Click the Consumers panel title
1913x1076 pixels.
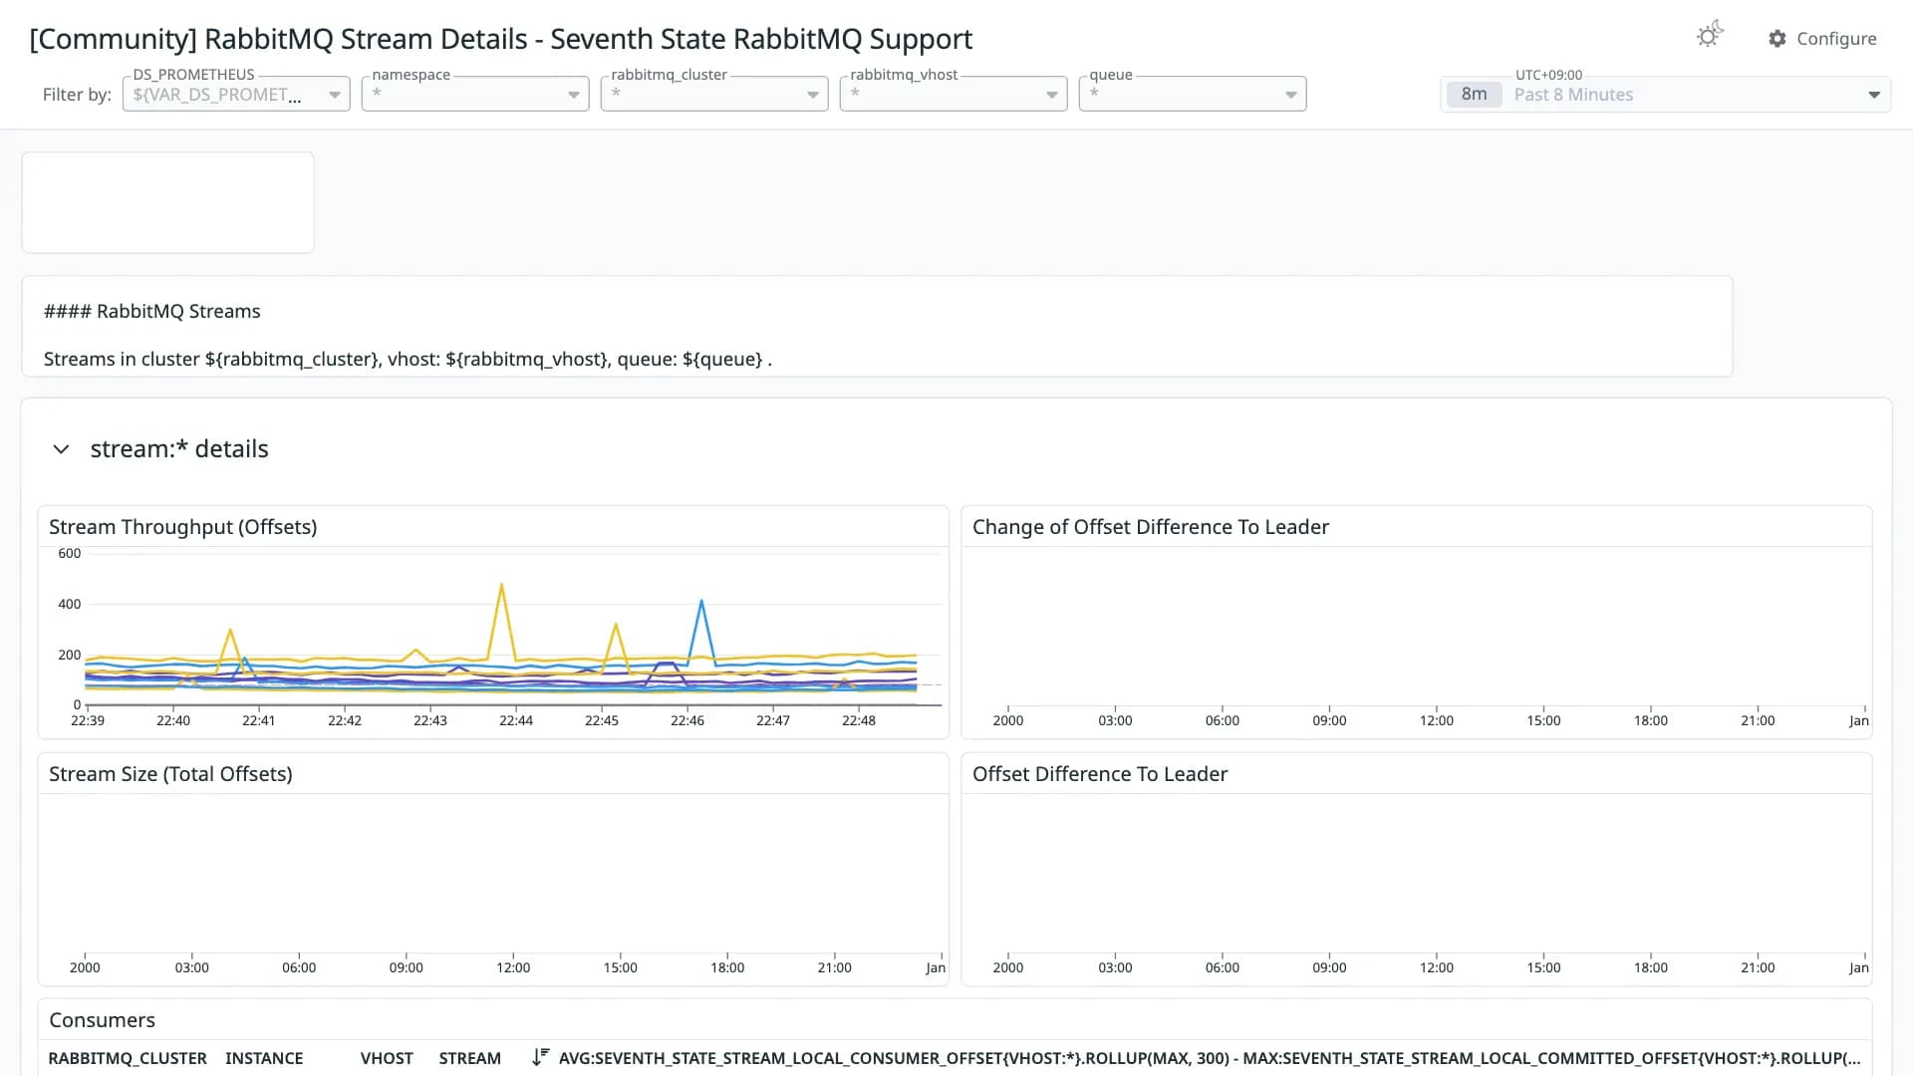pyautogui.click(x=103, y=1020)
